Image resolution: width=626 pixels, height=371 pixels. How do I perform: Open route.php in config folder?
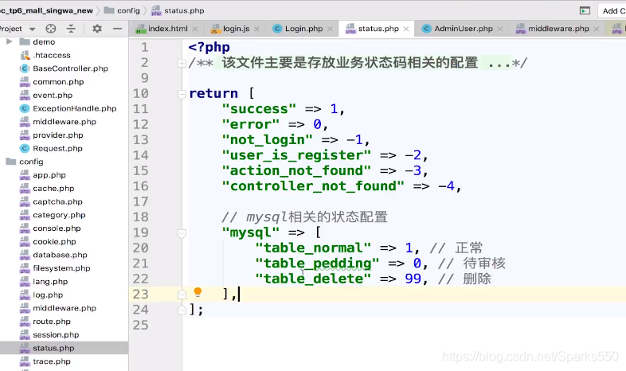click(x=52, y=322)
